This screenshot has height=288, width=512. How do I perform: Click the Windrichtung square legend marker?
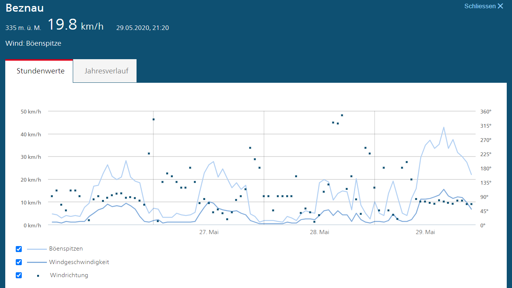38,276
